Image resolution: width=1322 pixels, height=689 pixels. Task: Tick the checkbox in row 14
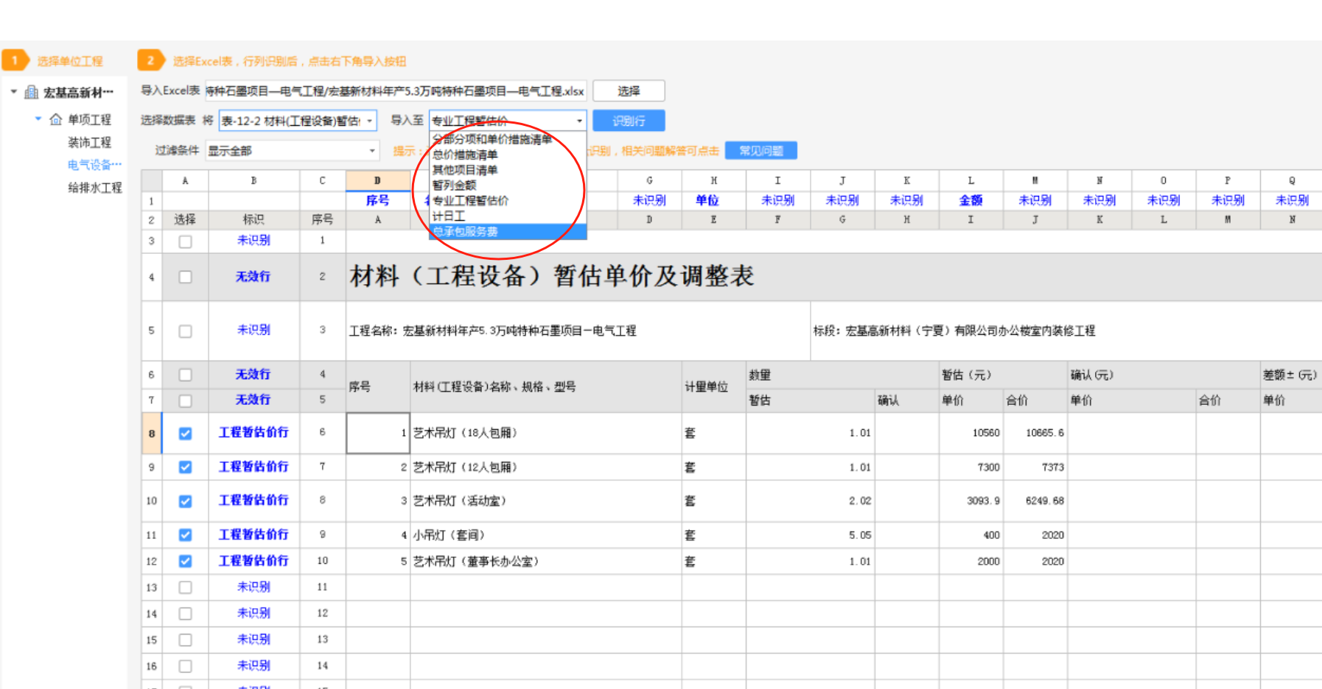[185, 614]
